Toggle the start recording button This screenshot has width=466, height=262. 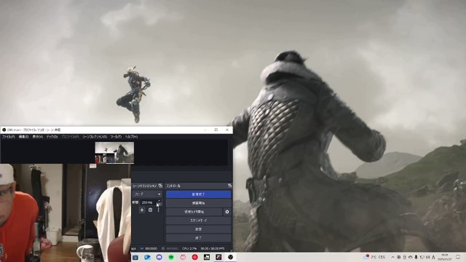(199, 203)
